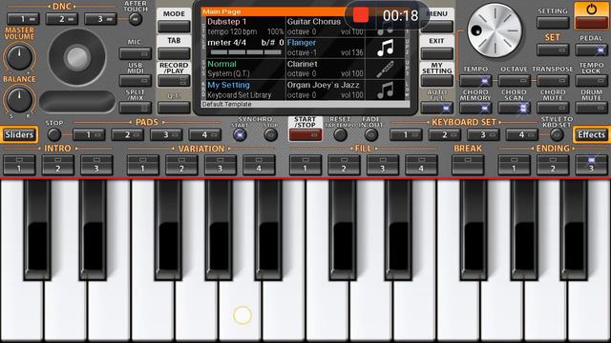Viewport: 611px width, 343px height.
Task: Tap the Fade In/Out round button
Action: 371,135
